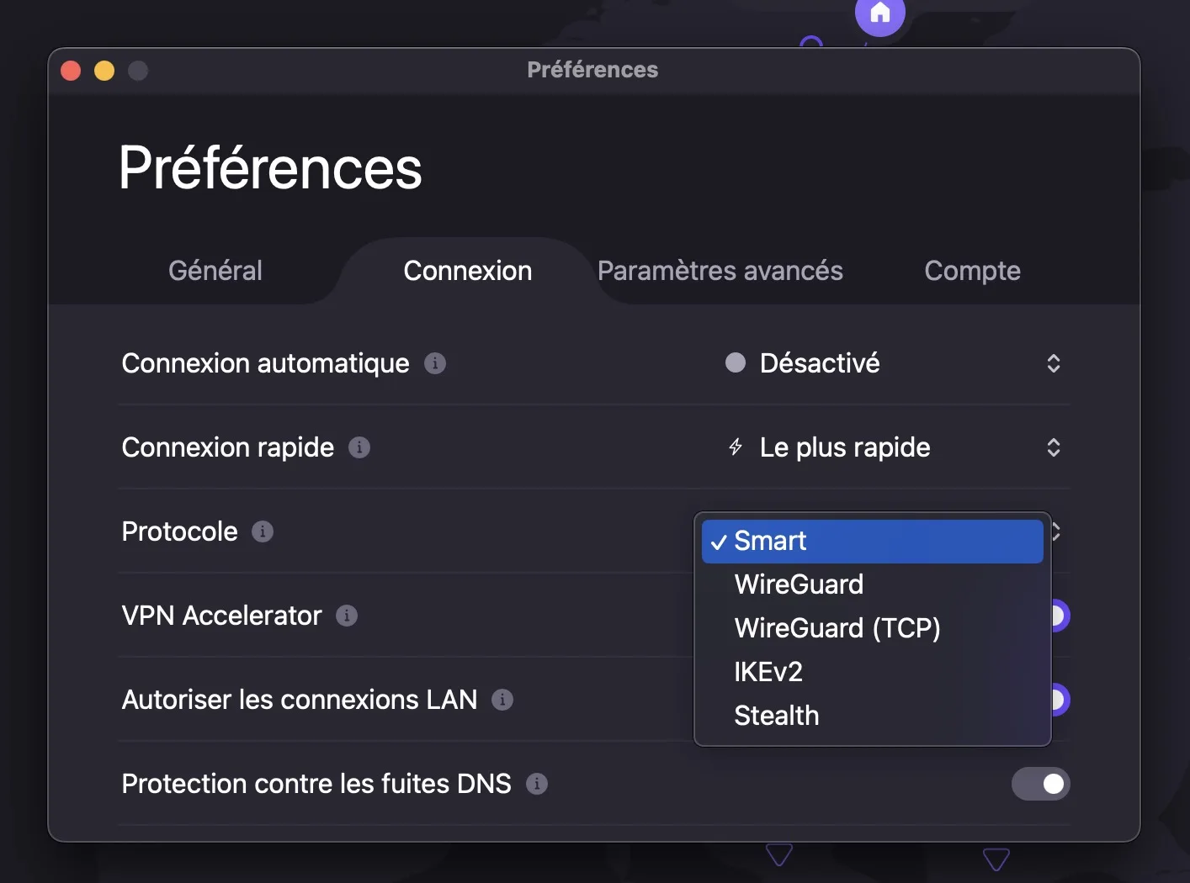The image size is (1190, 883).
Task: Click the purple home icon at top
Action: point(879,13)
